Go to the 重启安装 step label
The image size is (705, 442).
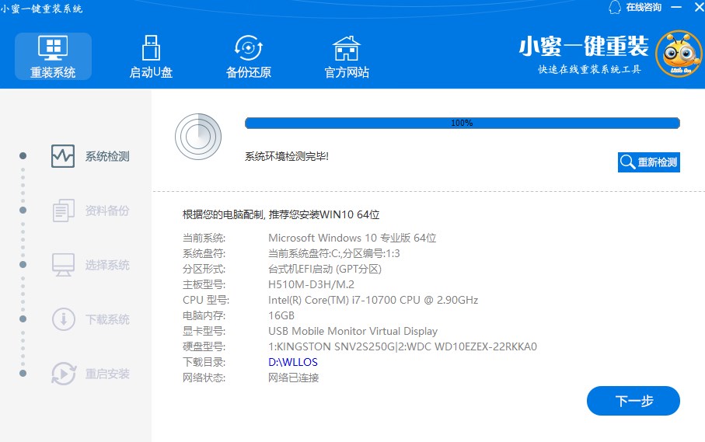(107, 374)
